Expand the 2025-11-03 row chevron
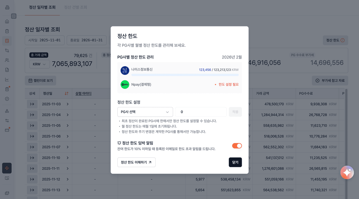 coord(67,104)
